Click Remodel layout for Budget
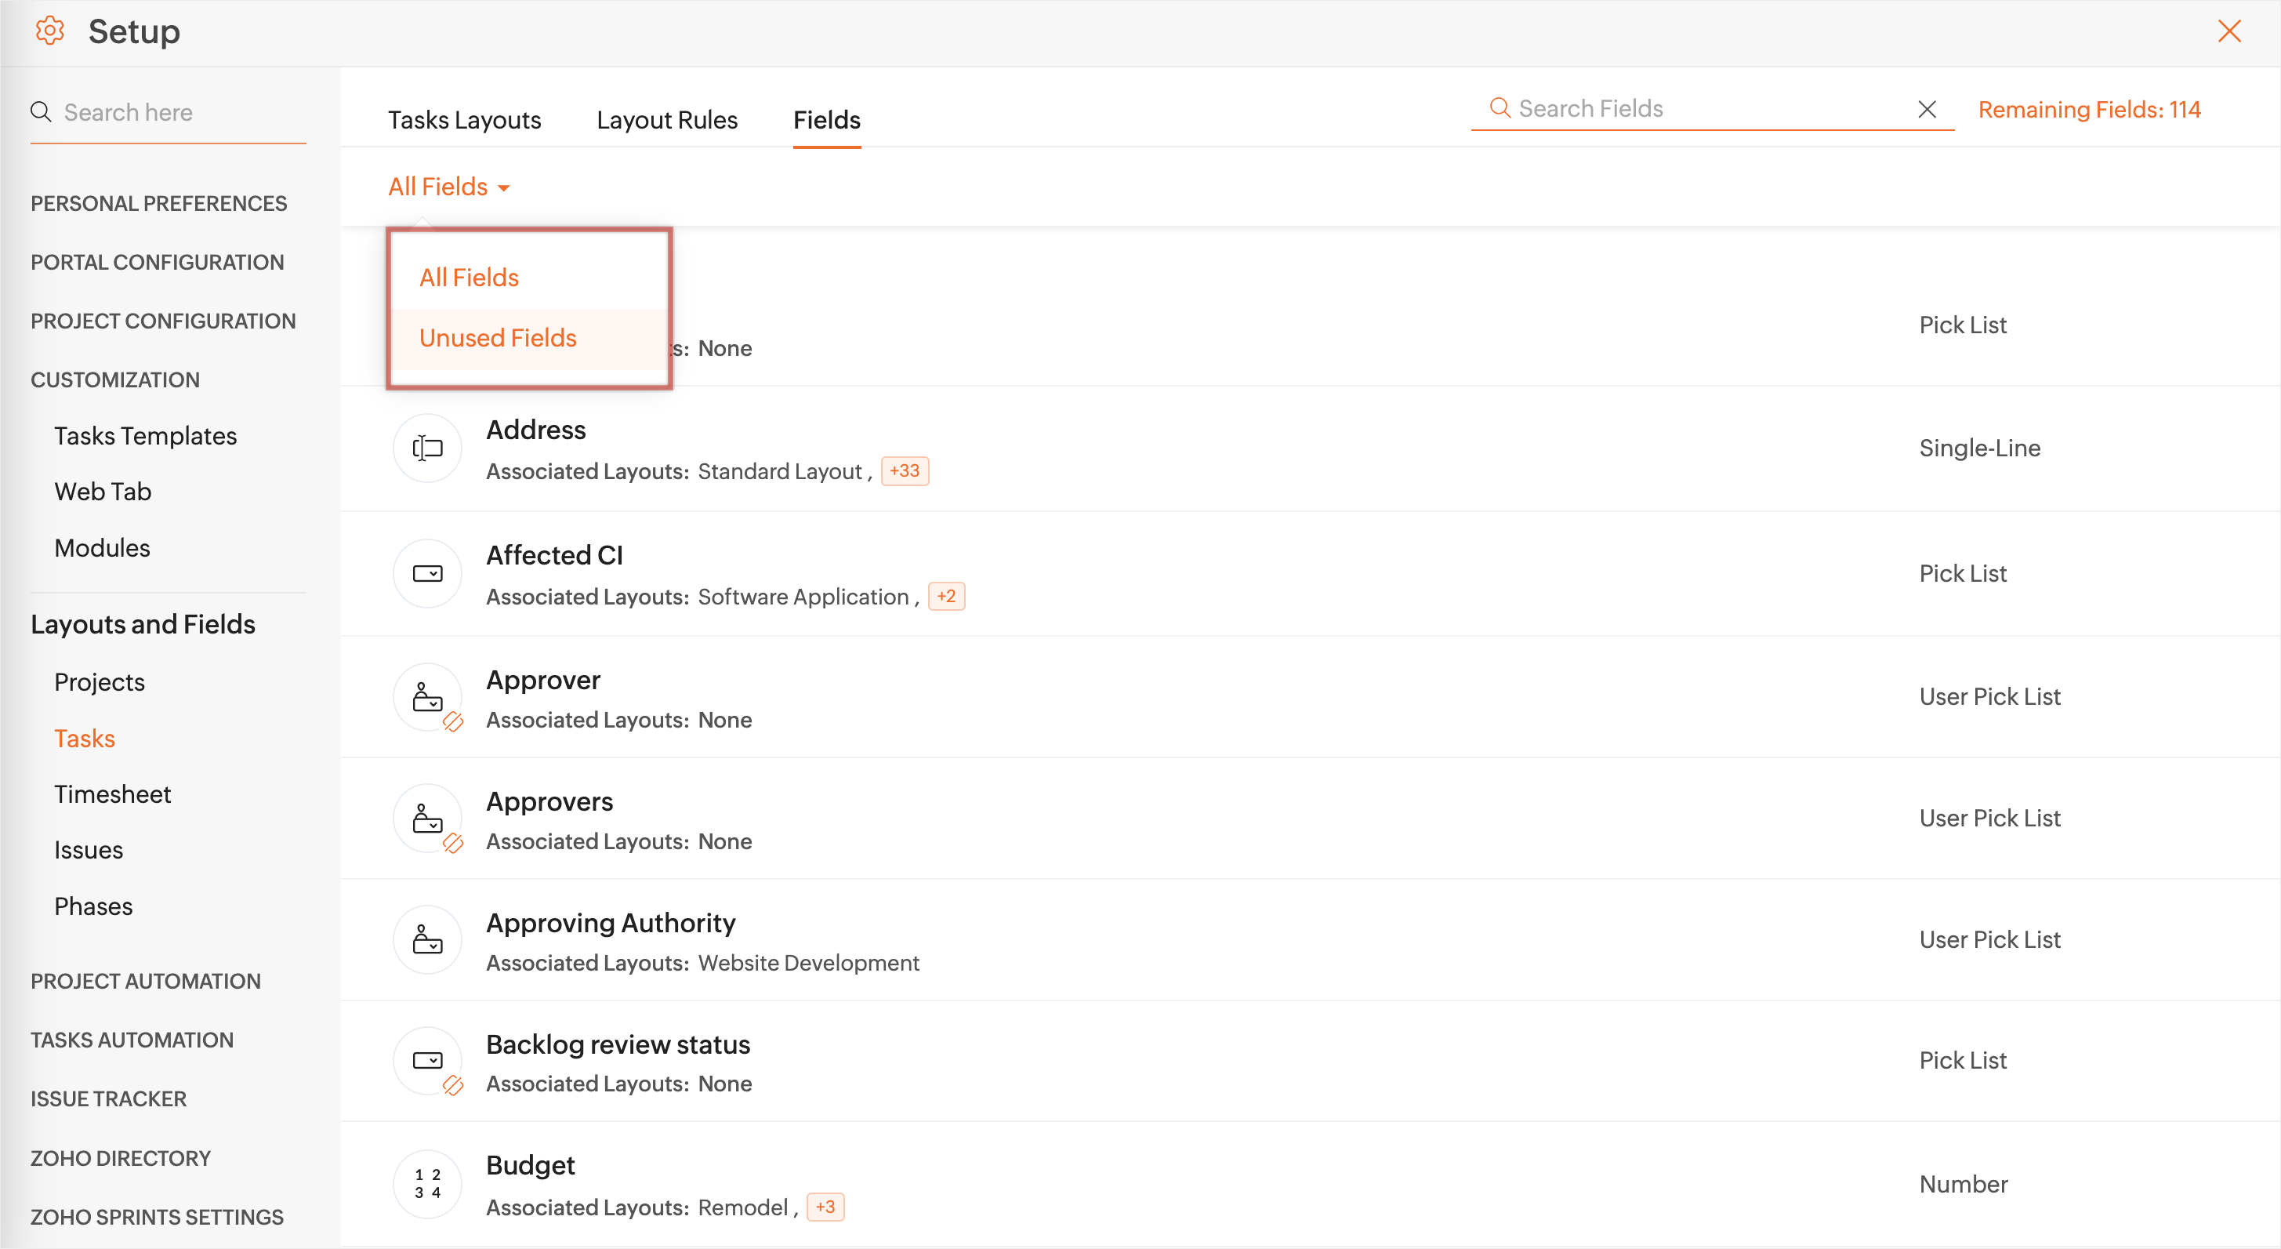This screenshot has height=1249, width=2281. click(x=743, y=1207)
